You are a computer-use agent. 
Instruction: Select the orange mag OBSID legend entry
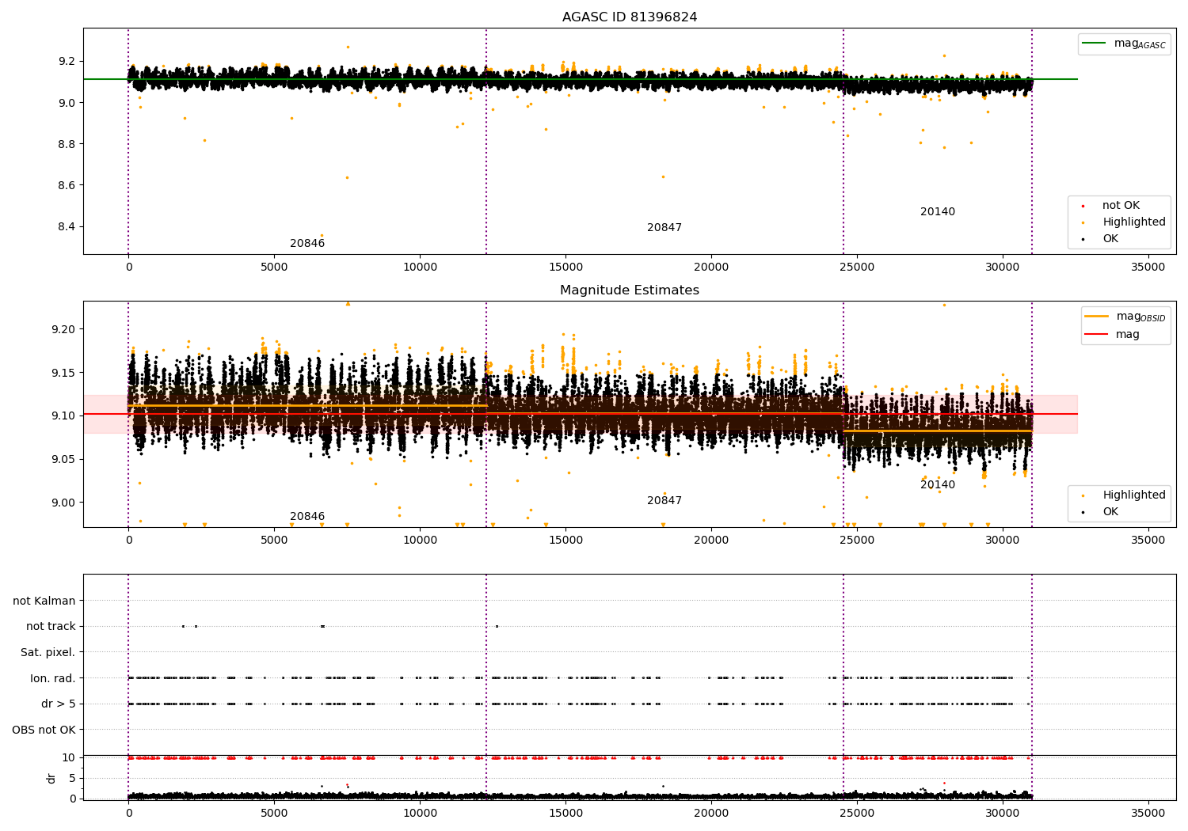pos(1125,317)
